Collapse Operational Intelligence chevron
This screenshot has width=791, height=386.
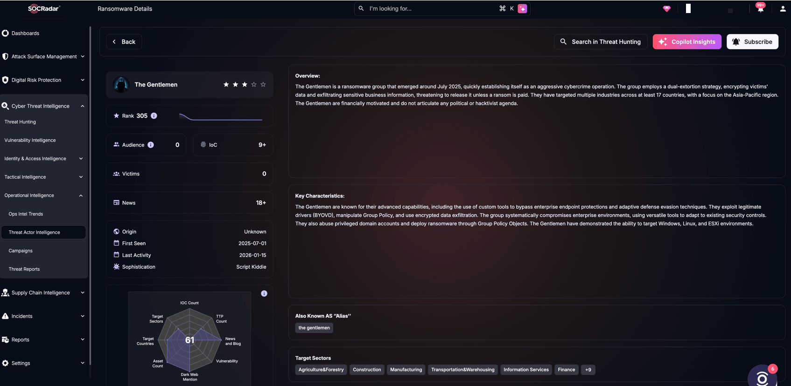click(x=81, y=196)
